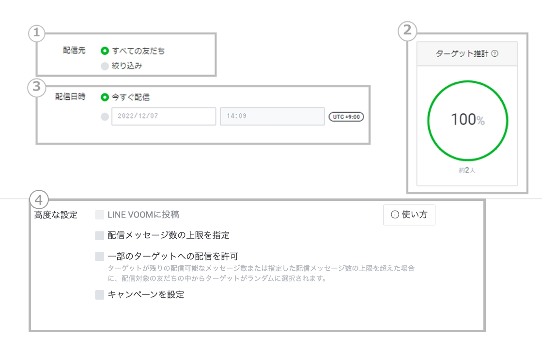Click the UTC +9:00 timezone badge
Viewport: 557px width, 354px height.
click(x=346, y=117)
